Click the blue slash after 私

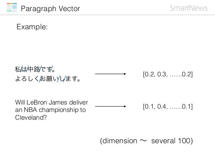[21, 69]
